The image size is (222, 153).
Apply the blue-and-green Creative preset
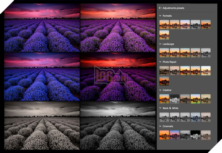coord(195,99)
